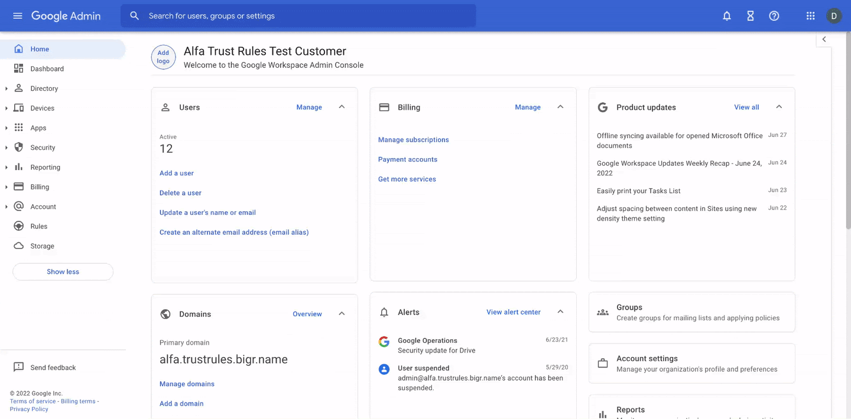Expand the Directory tree arrow
The height and width of the screenshot is (419, 851).
(x=7, y=89)
